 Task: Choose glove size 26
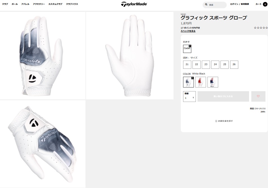(234, 65)
